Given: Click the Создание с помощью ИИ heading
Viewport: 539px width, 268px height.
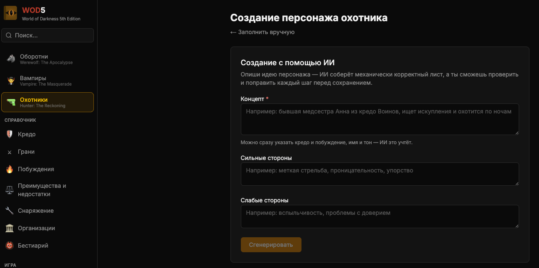Looking at the screenshot, I should pos(288,63).
